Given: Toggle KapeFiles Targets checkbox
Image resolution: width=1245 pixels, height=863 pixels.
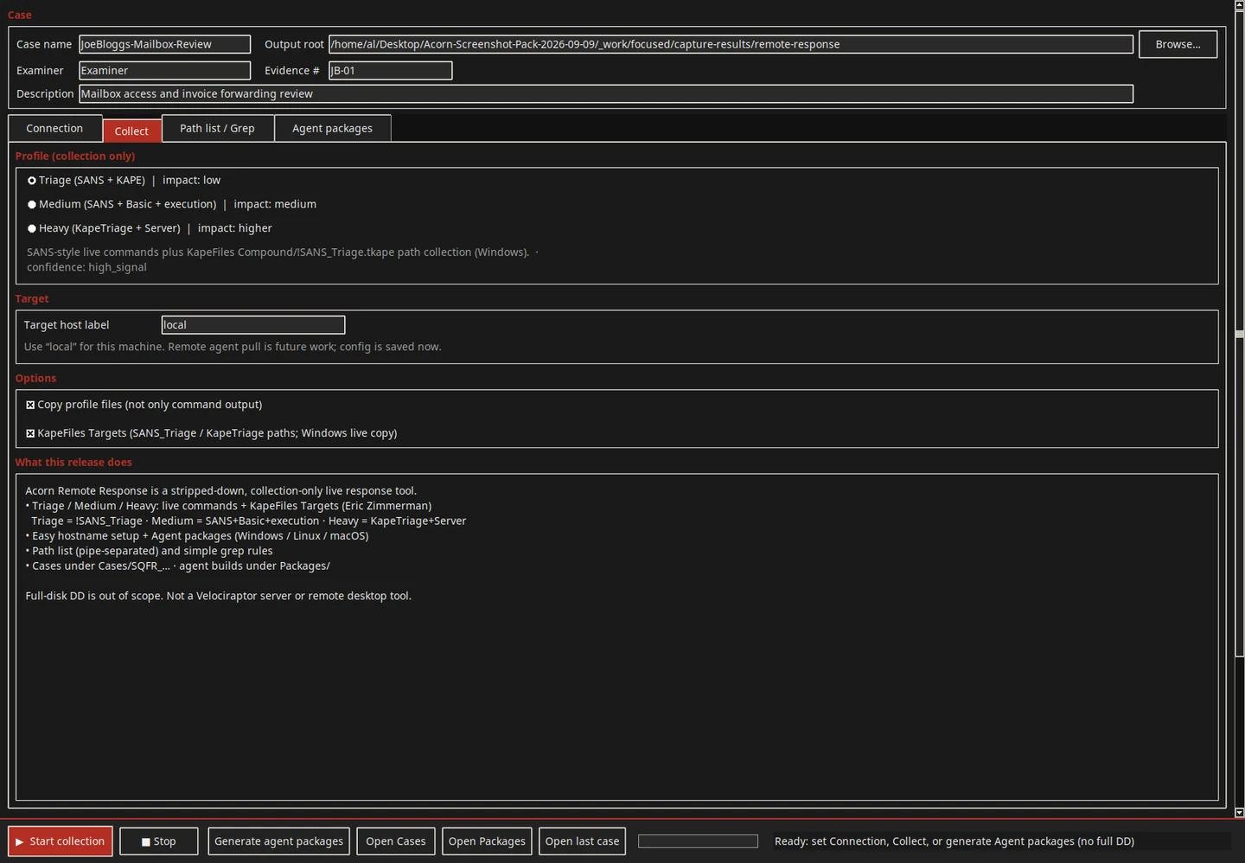Looking at the screenshot, I should (x=30, y=433).
